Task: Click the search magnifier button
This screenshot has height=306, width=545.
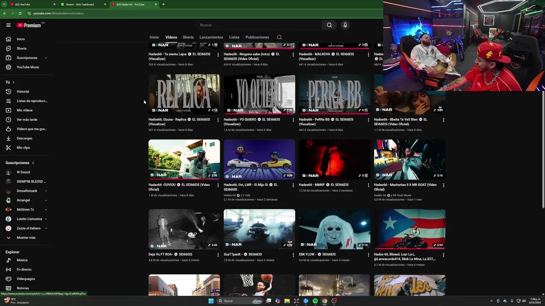Action: 329,25
